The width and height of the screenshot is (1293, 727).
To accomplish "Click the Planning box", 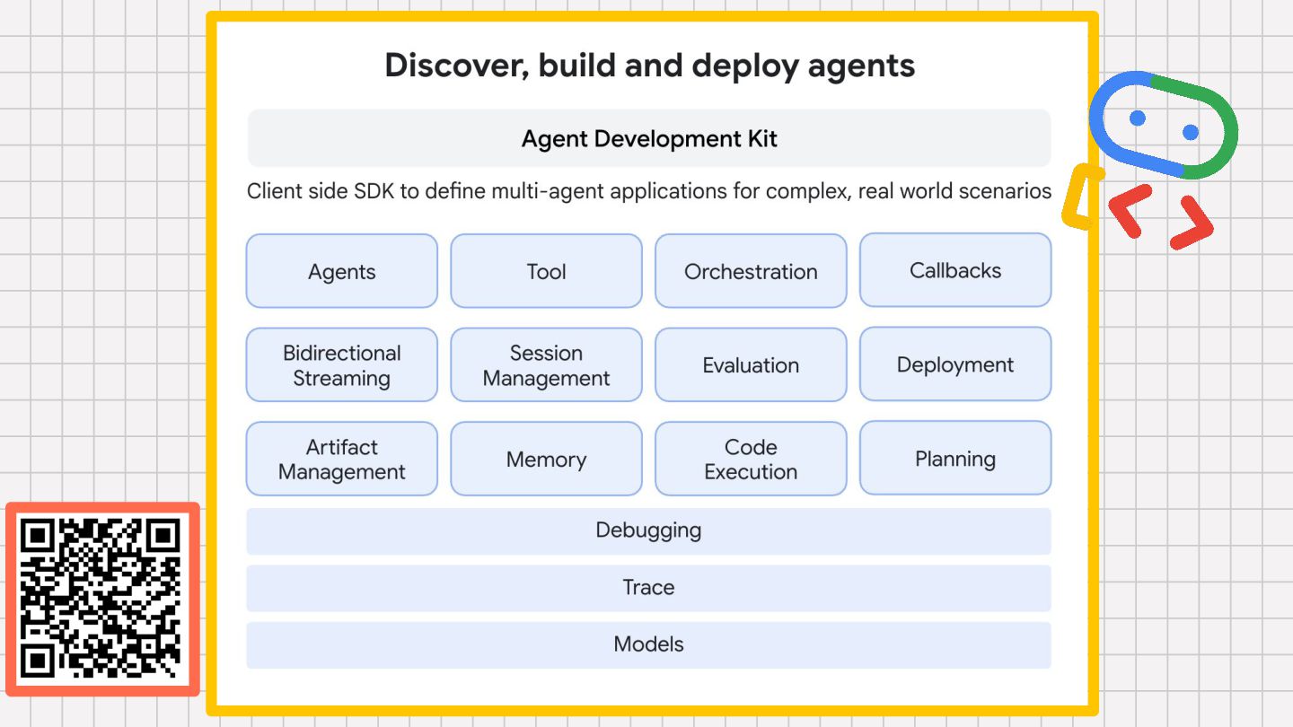I will point(955,459).
